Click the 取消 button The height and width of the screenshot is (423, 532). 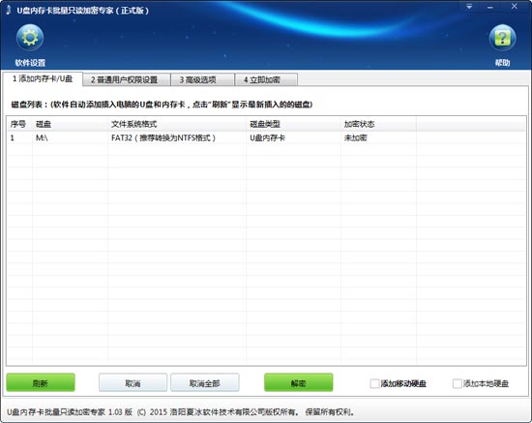pyautogui.click(x=133, y=383)
